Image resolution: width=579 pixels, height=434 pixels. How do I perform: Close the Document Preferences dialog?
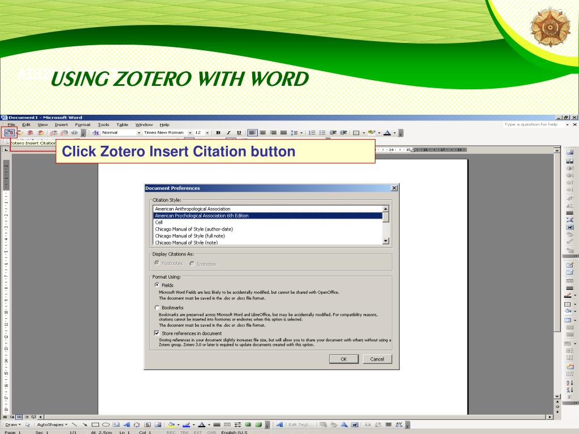[394, 188]
